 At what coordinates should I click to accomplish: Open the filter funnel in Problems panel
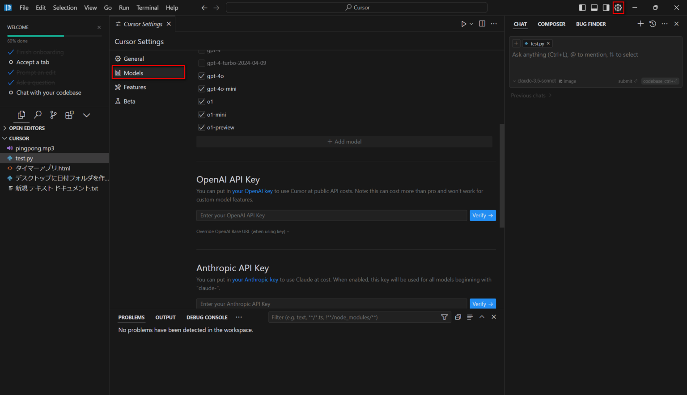click(444, 317)
